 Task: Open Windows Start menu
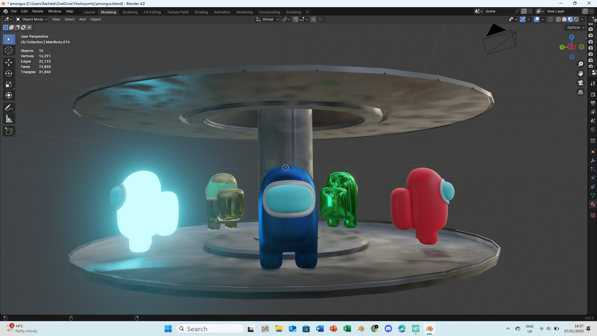168,329
